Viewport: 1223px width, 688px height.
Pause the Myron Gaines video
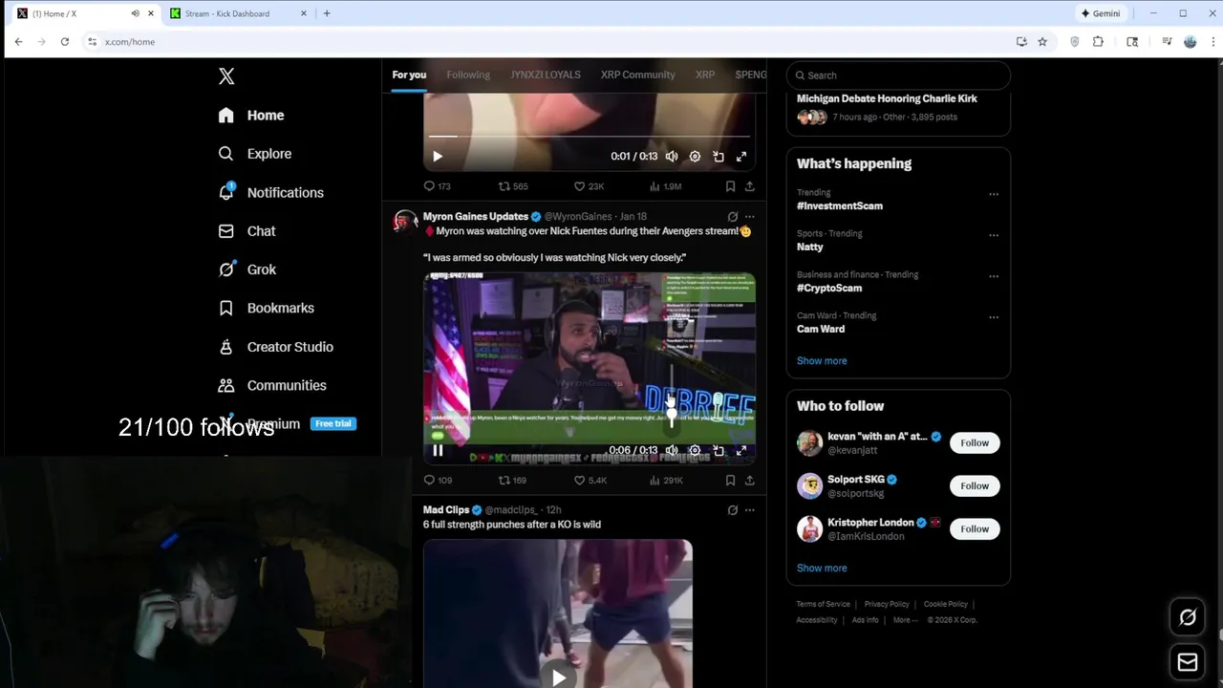click(438, 451)
